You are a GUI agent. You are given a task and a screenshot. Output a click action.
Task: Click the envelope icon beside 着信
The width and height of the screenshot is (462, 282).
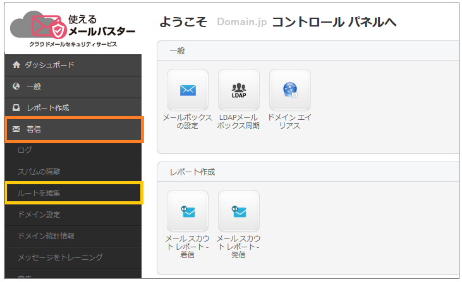tap(16, 129)
